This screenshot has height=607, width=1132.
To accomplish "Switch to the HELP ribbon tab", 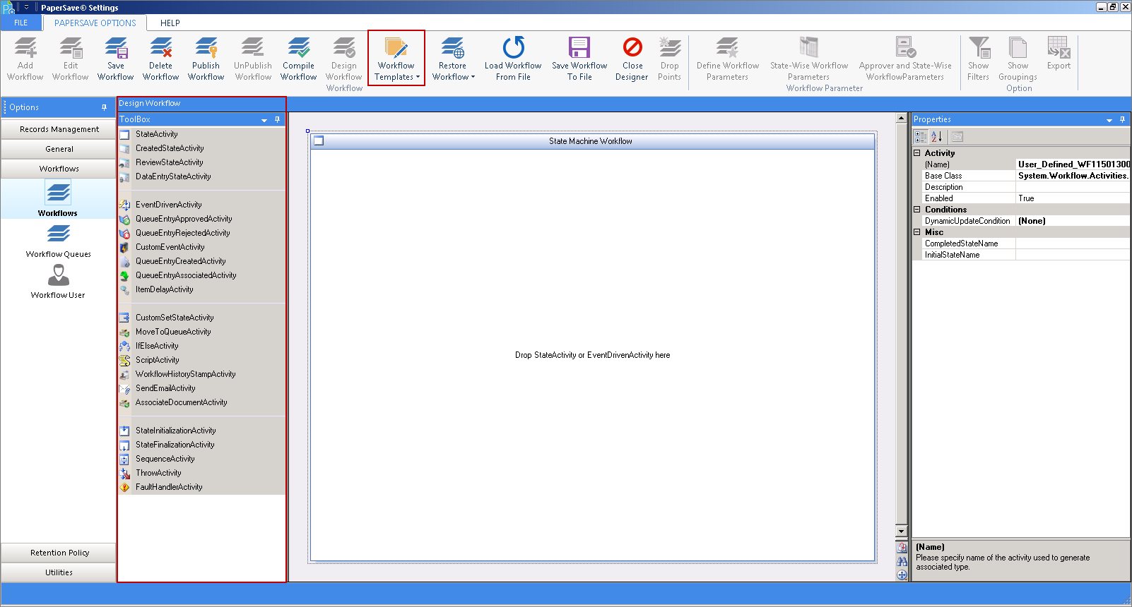I will click(170, 23).
